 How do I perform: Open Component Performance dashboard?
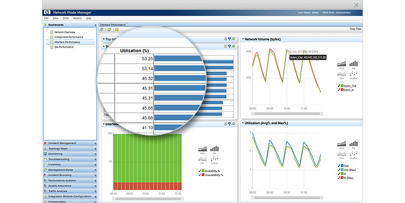[69, 37]
